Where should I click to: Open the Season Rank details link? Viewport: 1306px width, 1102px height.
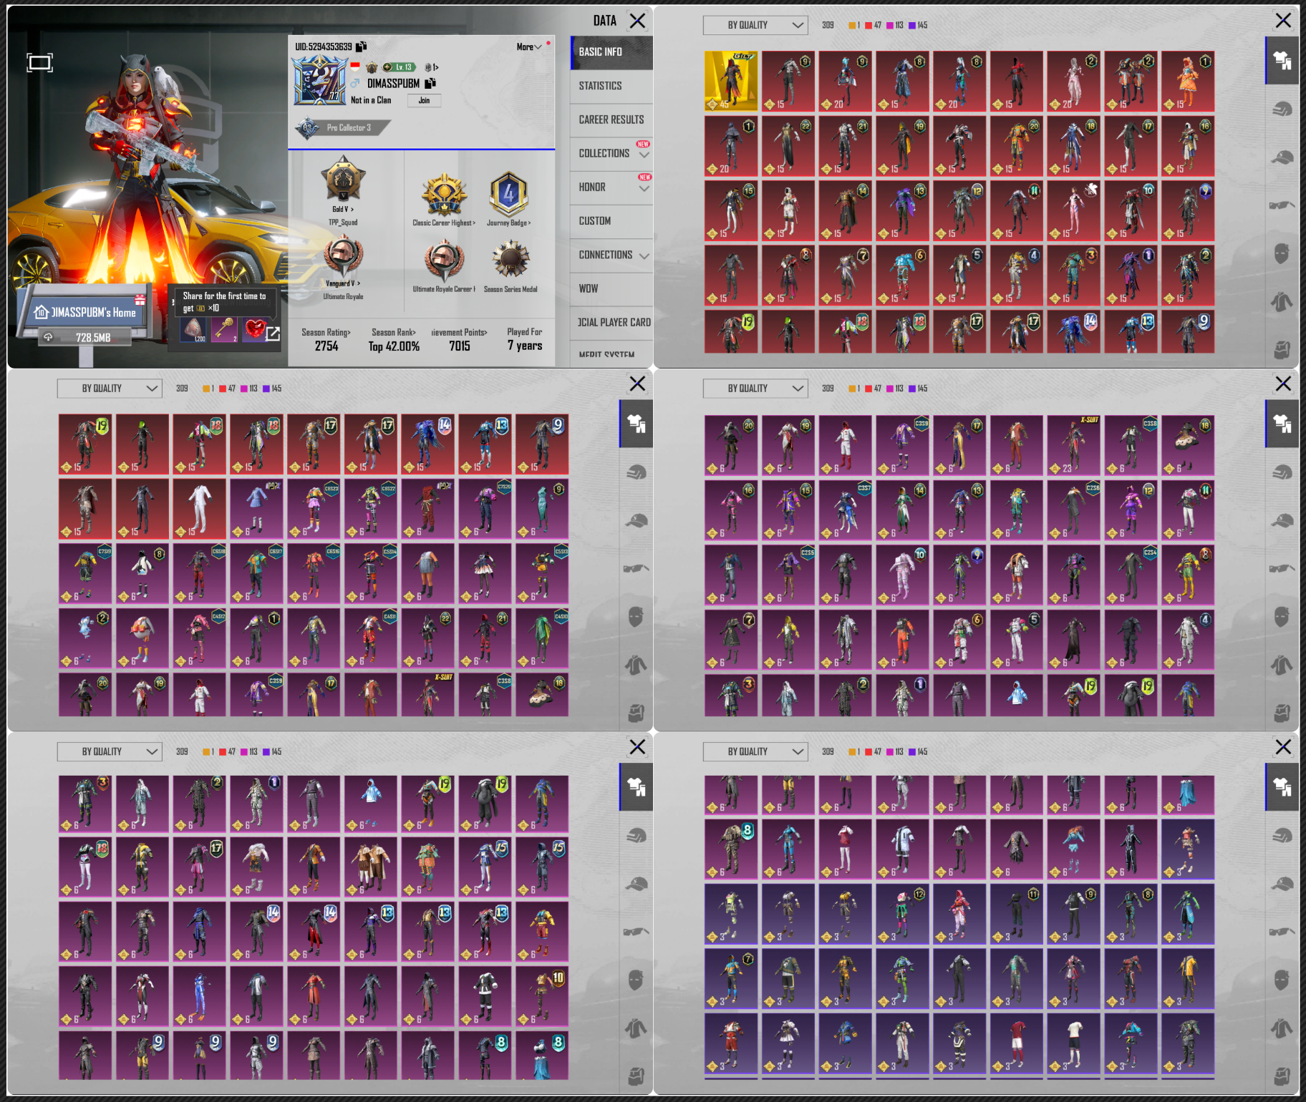coord(394,332)
